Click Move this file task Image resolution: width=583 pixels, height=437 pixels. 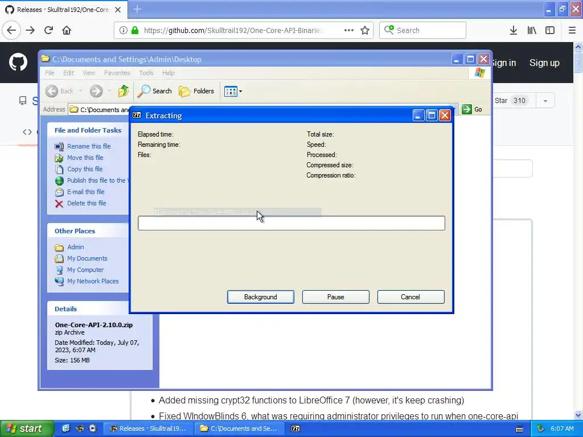85,158
